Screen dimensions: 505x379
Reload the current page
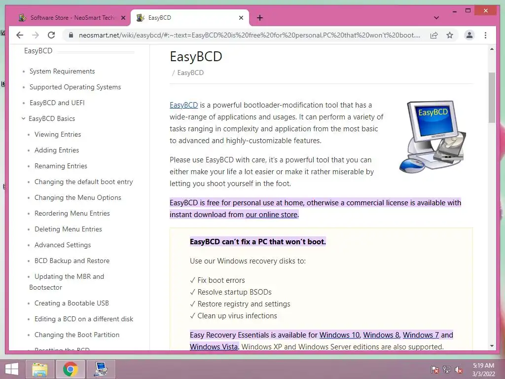[x=51, y=35]
